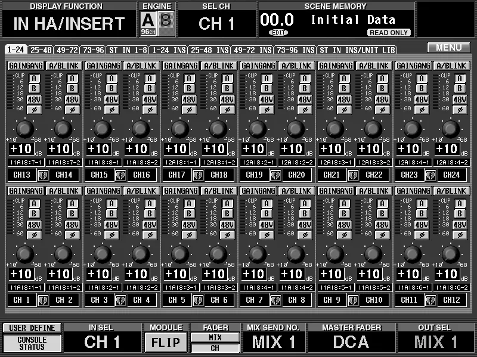This screenshot has height=357, width=477.
Task: Select input A for CH 3
Action: pos(111,203)
